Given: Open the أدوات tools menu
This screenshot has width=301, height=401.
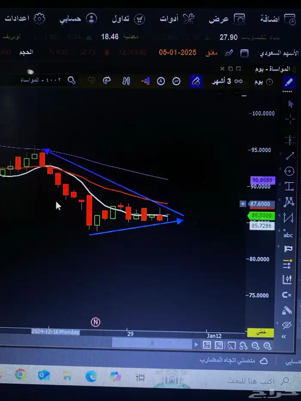Looking at the screenshot, I should [177, 19].
